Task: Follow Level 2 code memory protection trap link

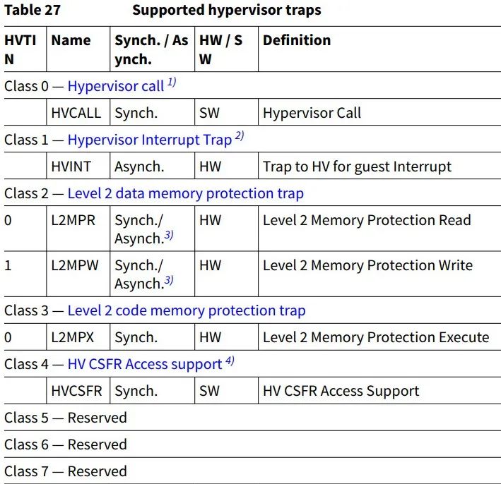Action: click(187, 310)
